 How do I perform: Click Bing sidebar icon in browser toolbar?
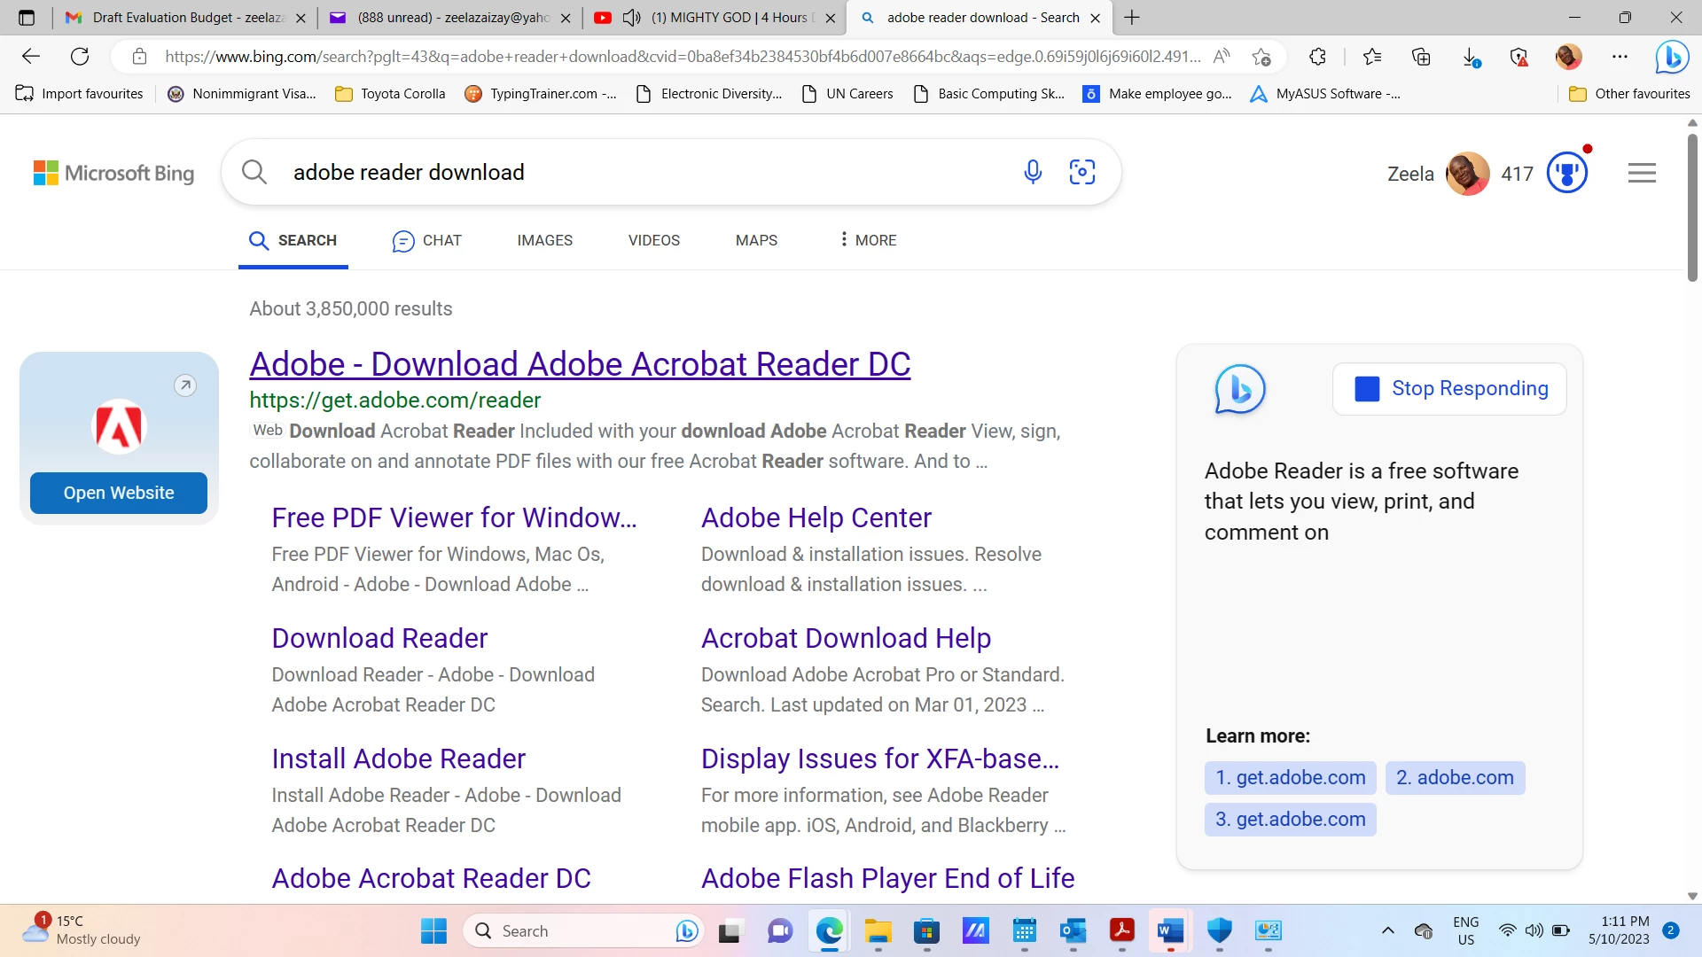(x=1672, y=57)
